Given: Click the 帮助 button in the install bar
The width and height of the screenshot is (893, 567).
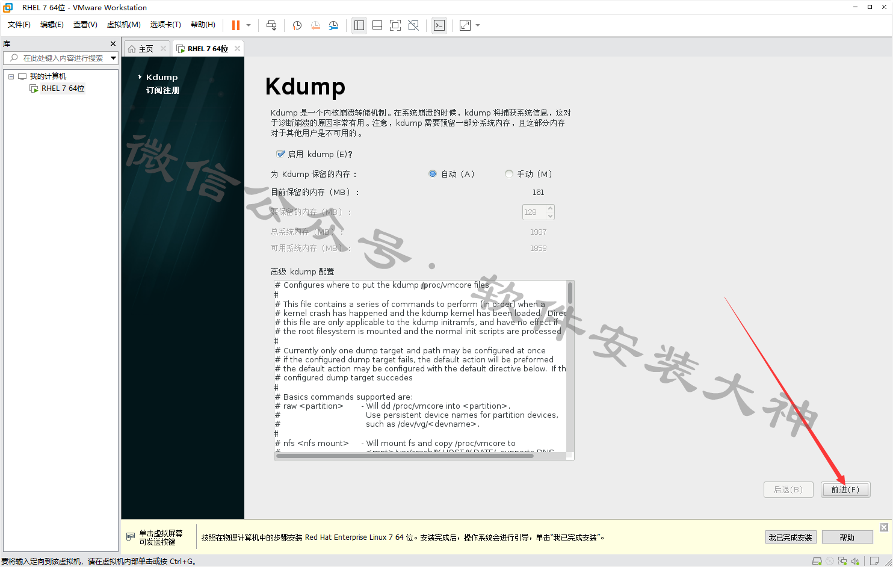Looking at the screenshot, I should tap(847, 538).
